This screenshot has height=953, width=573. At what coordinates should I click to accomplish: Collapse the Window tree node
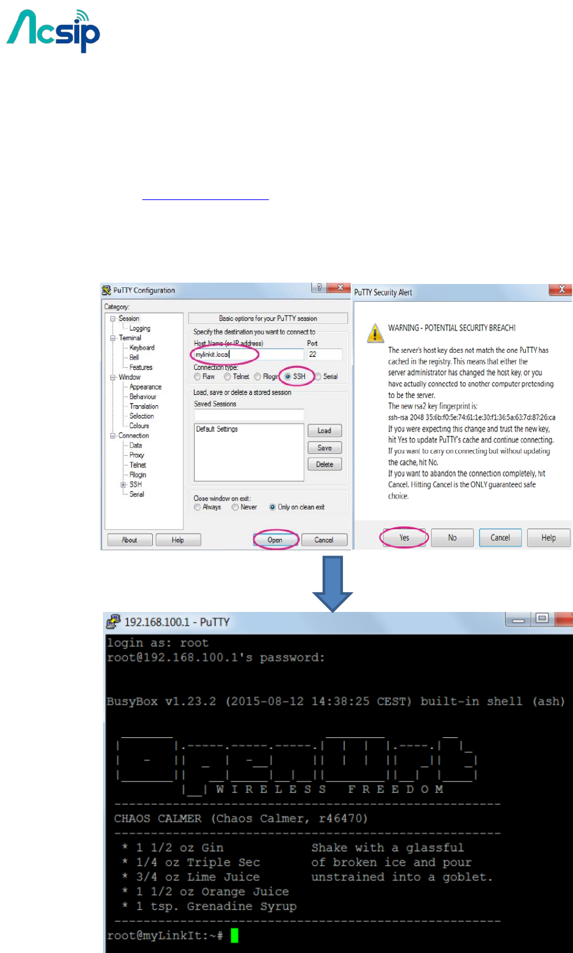(113, 377)
